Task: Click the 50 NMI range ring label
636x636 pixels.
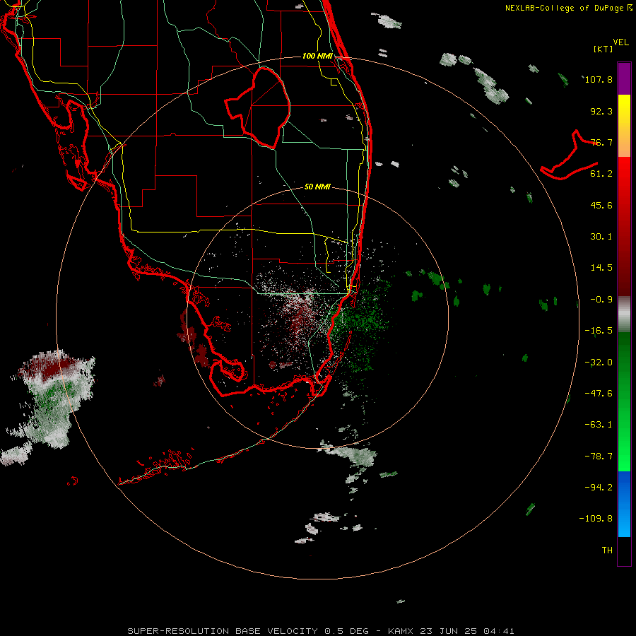Action: pos(317,187)
